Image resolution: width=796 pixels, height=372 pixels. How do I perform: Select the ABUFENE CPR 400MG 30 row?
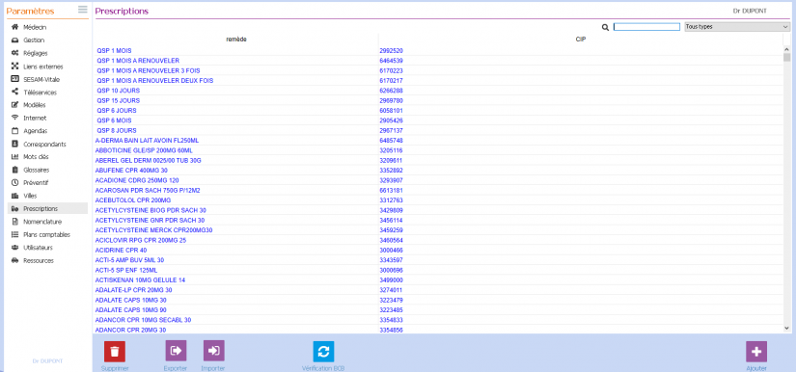[439, 171]
